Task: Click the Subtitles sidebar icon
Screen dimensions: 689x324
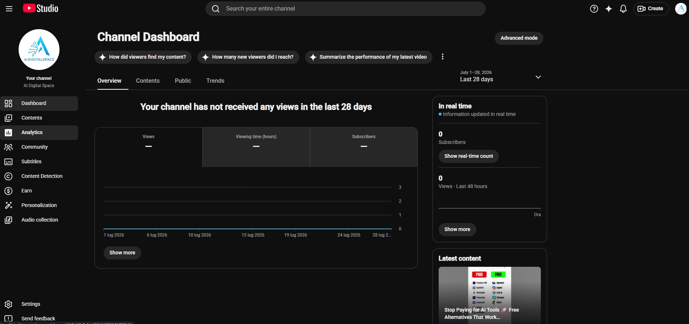Action: tap(8, 161)
